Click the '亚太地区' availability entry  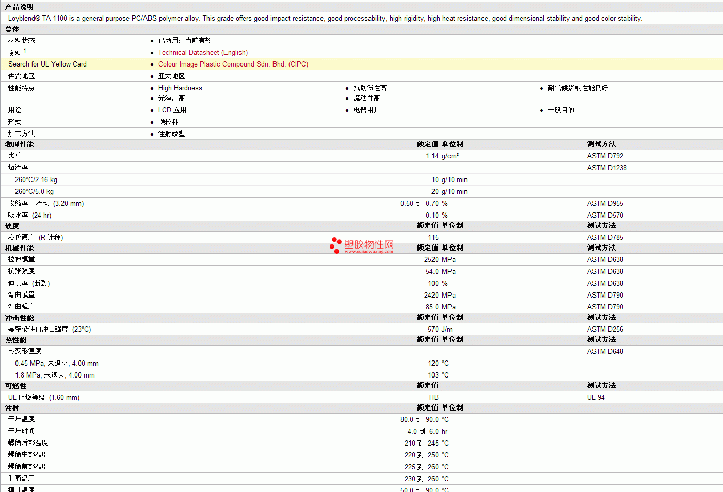pyautogui.click(x=171, y=76)
